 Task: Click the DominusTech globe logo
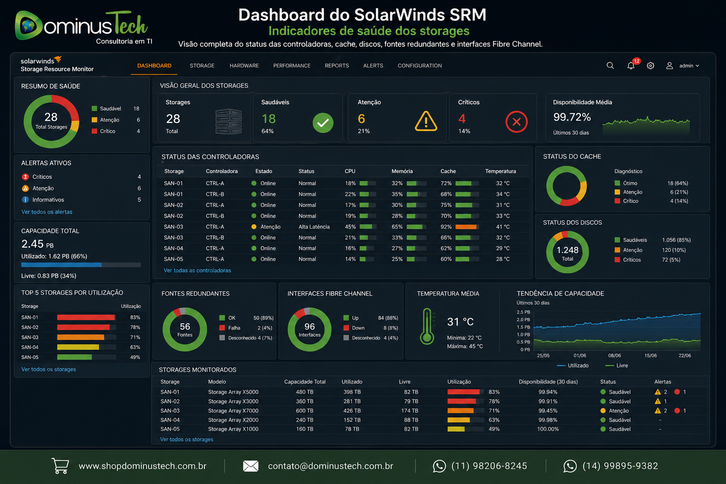29,26
